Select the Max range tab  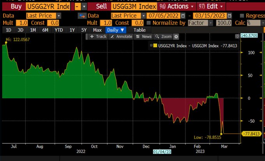(97, 30)
